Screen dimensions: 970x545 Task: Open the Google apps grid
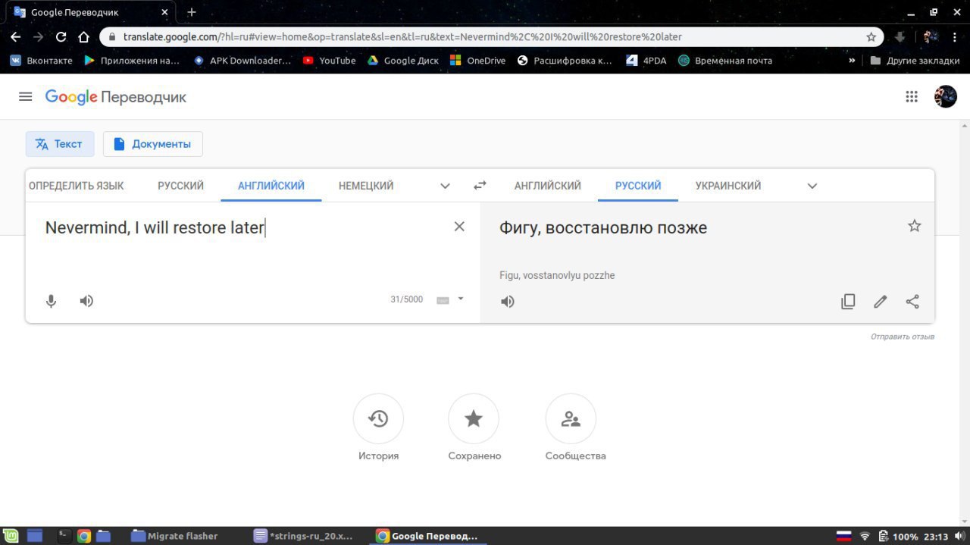click(912, 96)
